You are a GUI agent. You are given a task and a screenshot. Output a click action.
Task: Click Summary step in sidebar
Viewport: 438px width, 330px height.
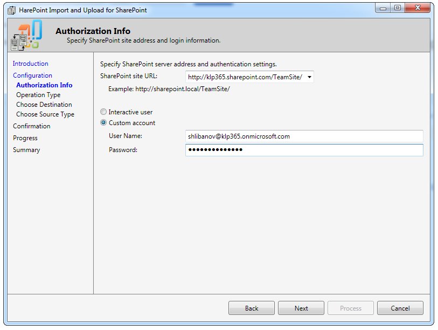(26, 150)
